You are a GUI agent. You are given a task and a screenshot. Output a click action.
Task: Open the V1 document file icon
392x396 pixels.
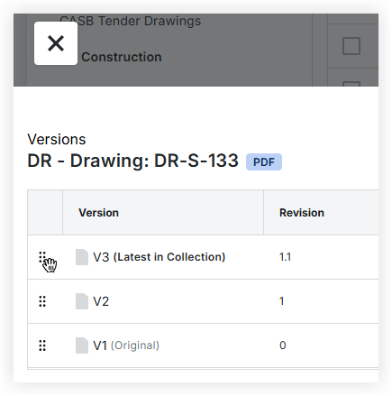pos(82,345)
